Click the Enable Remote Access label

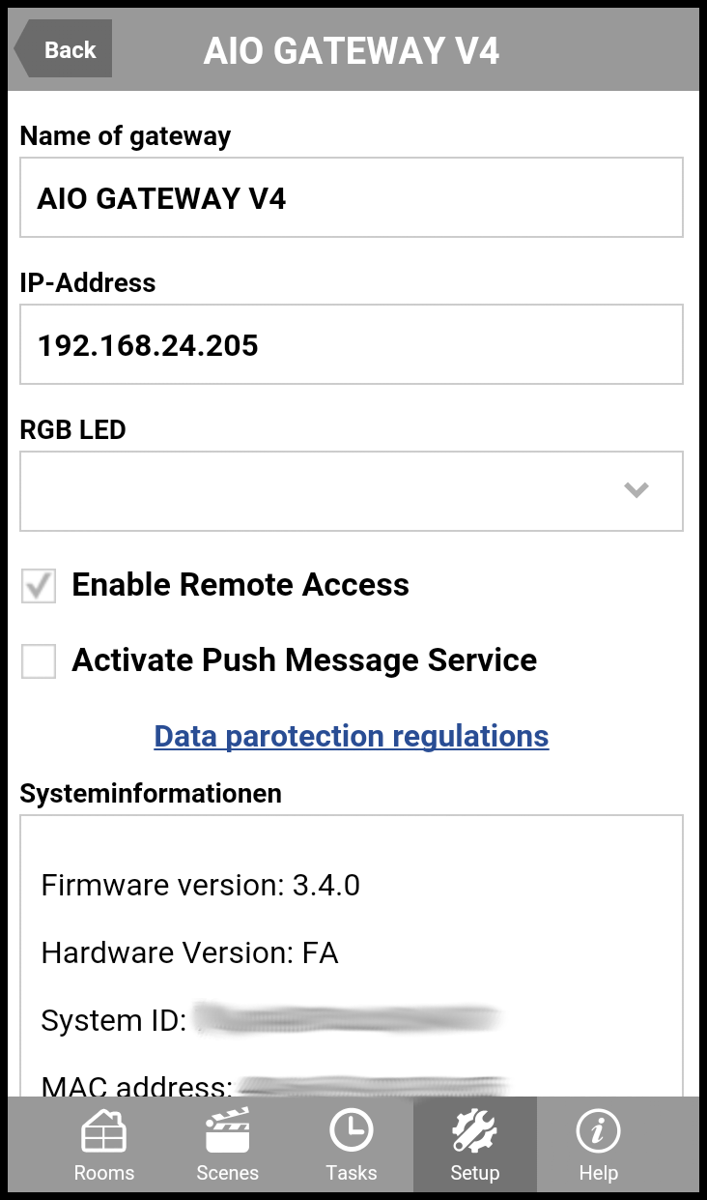(x=240, y=585)
